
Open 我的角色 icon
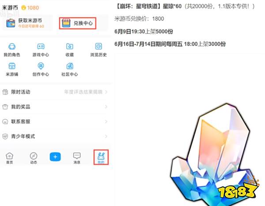pos(12,46)
